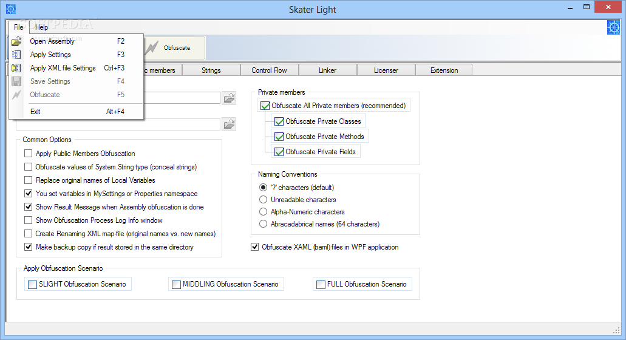Viewport: 626px width, 340px height.
Task: Click the app icon in the title bar
Action: coord(11,8)
